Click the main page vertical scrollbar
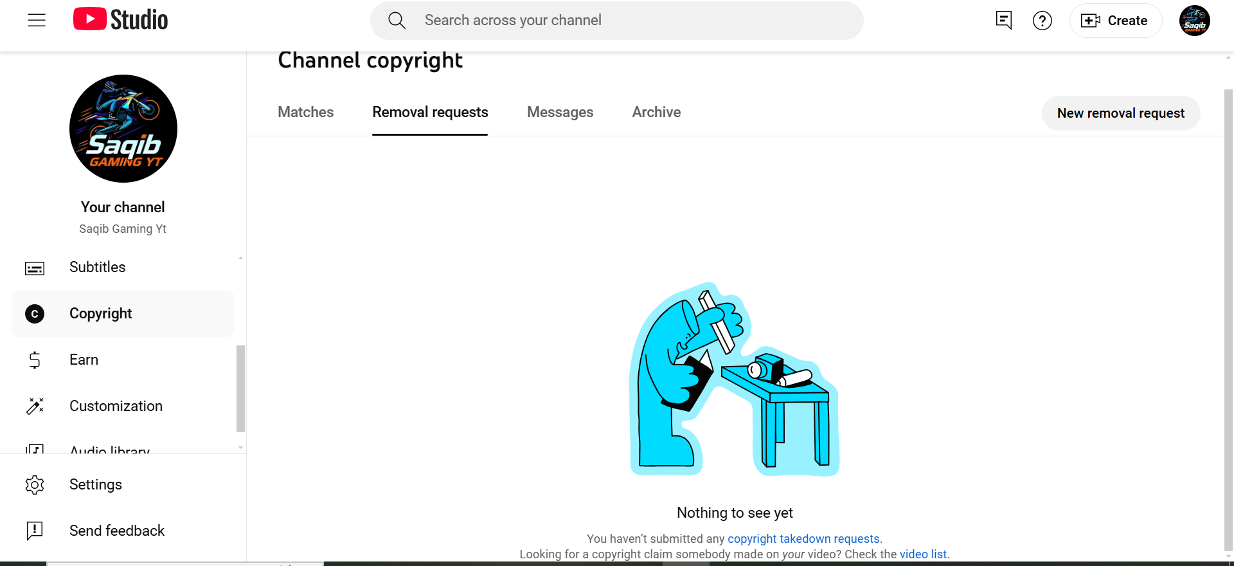The width and height of the screenshot is (1234, 566). [1229, 320]
